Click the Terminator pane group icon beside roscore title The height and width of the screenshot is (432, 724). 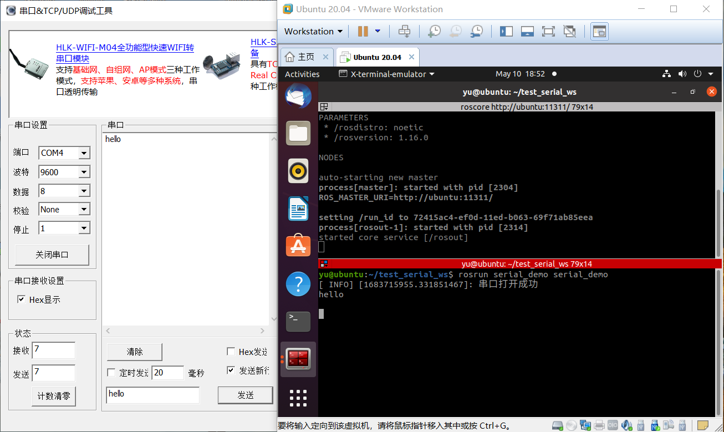tap(324, 106)
